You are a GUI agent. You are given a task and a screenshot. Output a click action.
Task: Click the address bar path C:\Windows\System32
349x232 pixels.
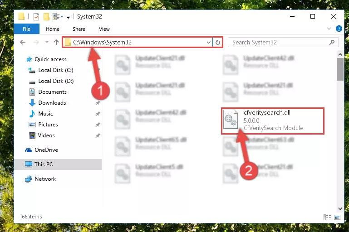pyautogui.click(x=102, y=42)
